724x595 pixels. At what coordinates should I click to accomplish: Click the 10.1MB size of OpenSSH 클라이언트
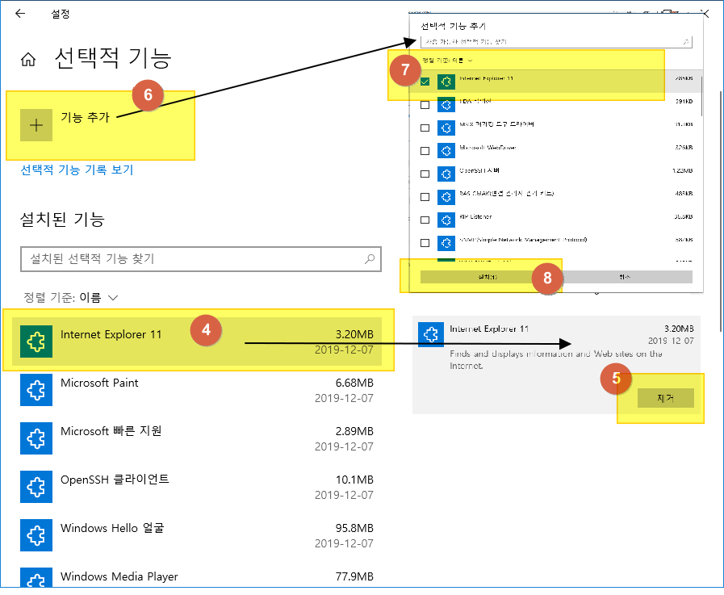[x=354, y=480]
